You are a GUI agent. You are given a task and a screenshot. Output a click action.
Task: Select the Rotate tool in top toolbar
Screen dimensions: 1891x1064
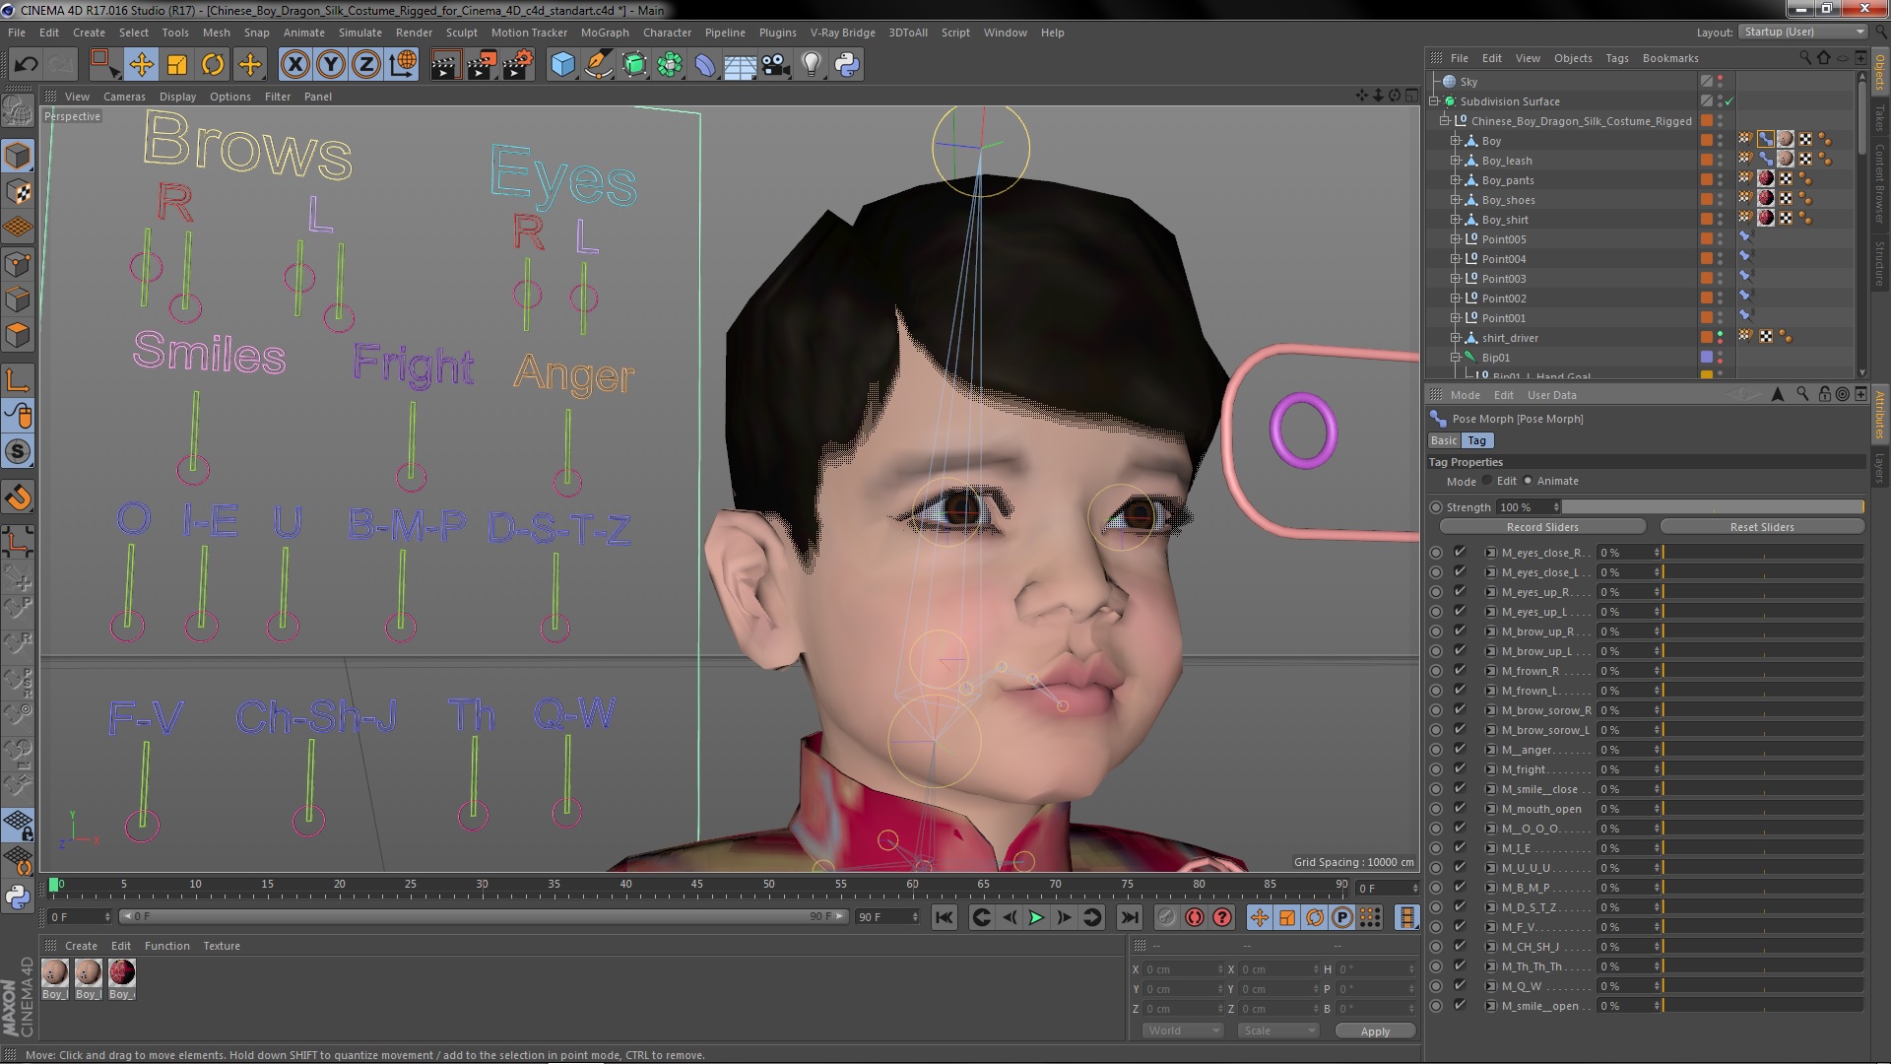(213, 65)
